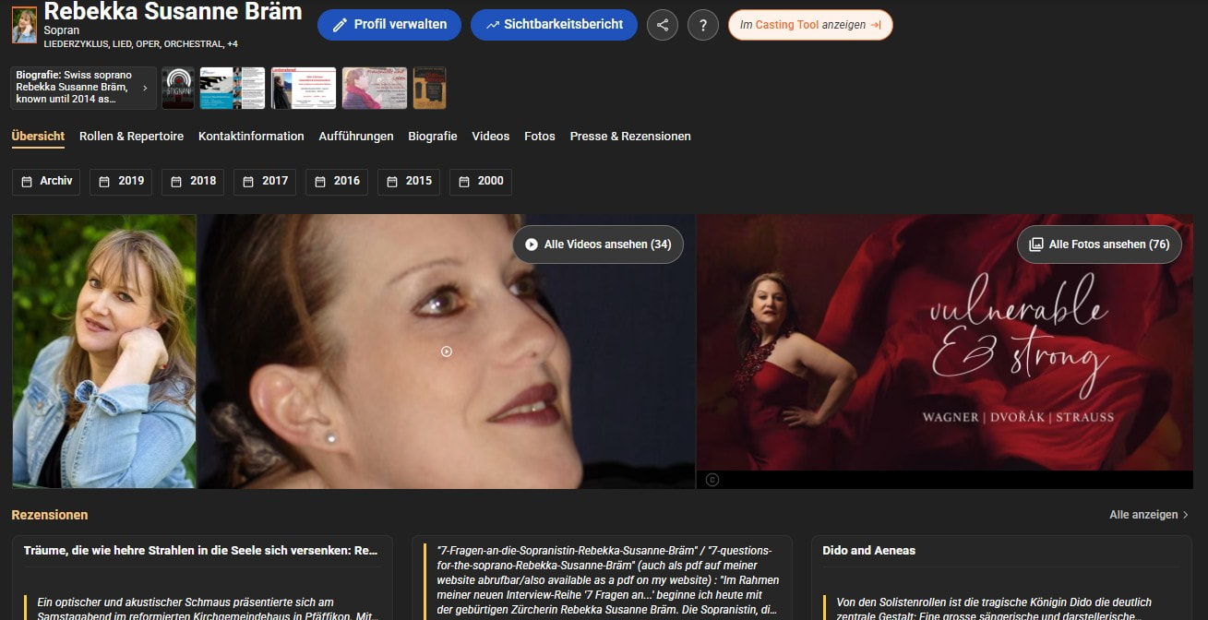Click the copyright icon below the red photo
The height and width of the screenshot is (620, 1208).
click(x=712, y=480)
